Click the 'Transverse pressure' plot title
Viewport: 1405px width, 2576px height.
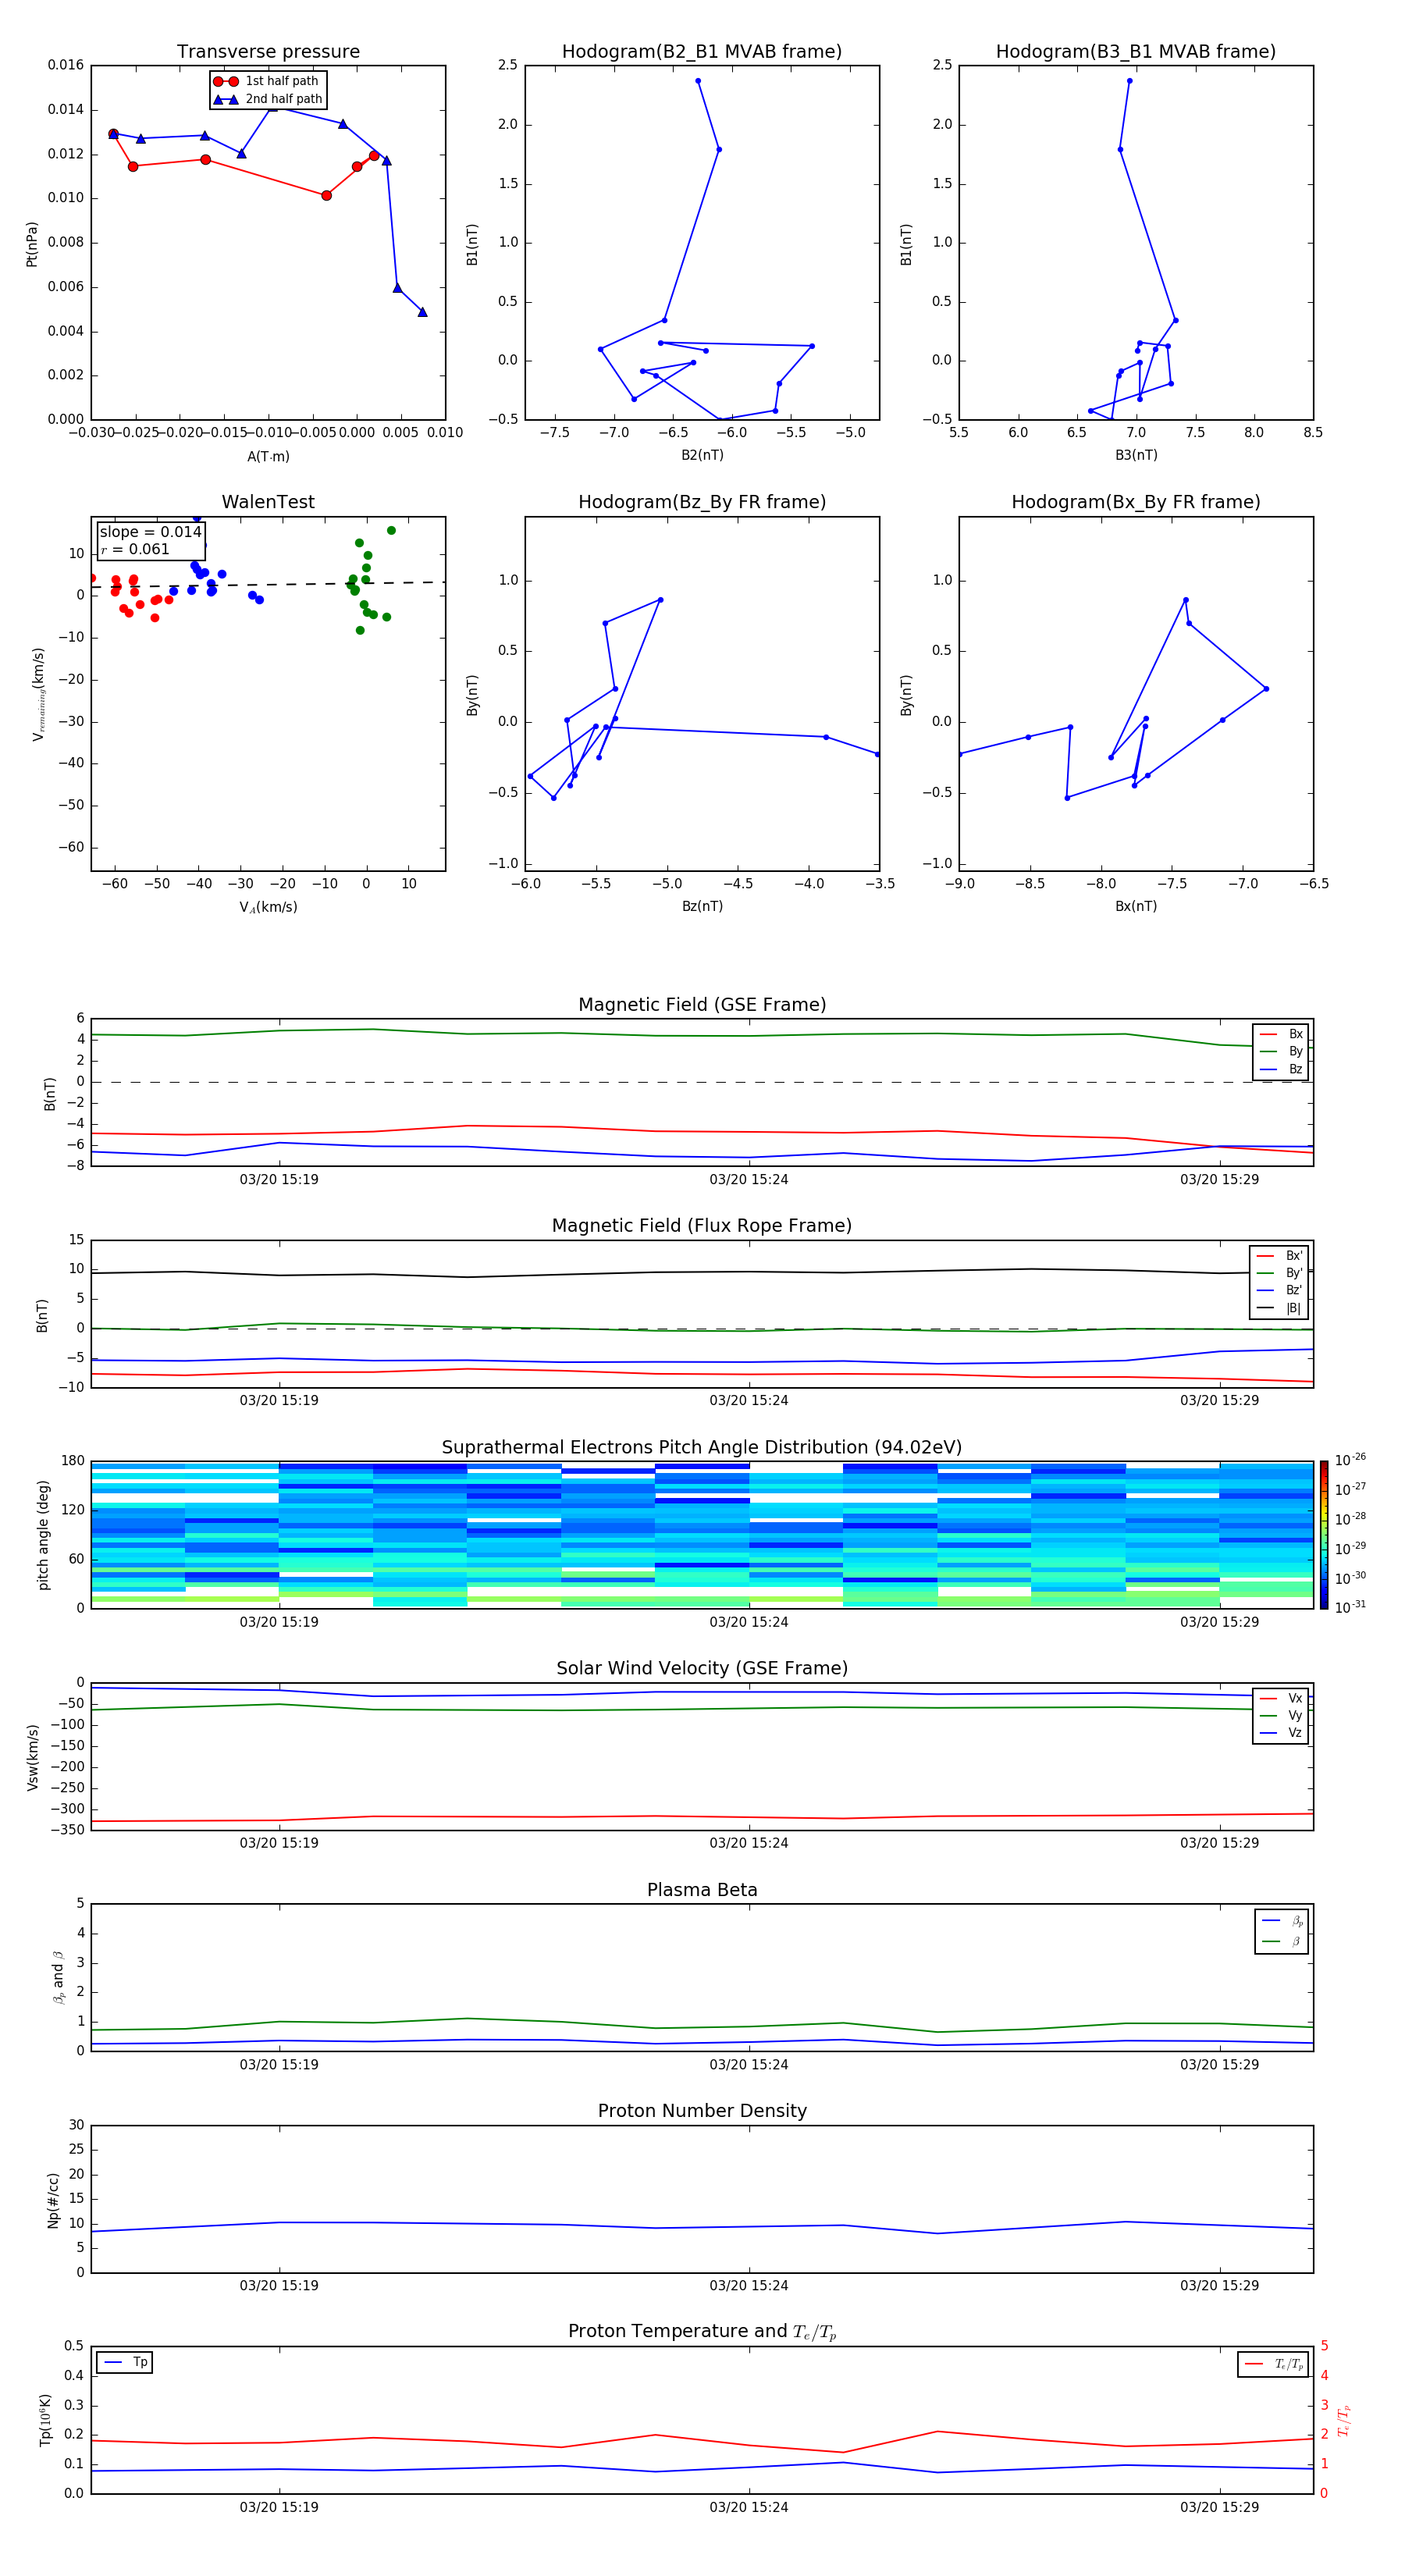(x=268, y=52)
